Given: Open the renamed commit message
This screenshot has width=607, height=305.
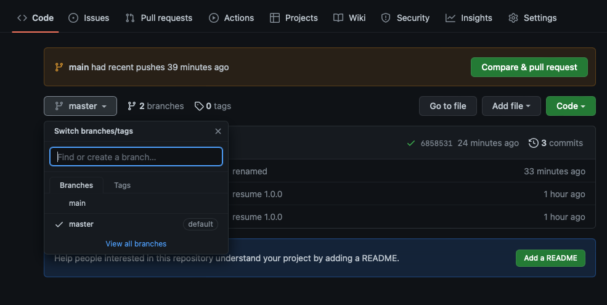Looking at the screenshot, I should coord(250,171).
